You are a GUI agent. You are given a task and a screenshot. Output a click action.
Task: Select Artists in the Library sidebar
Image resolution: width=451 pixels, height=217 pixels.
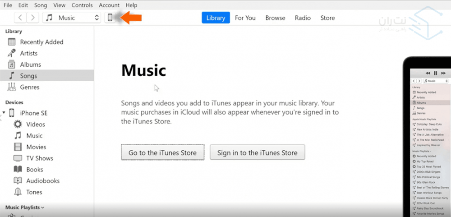(28, 53)
